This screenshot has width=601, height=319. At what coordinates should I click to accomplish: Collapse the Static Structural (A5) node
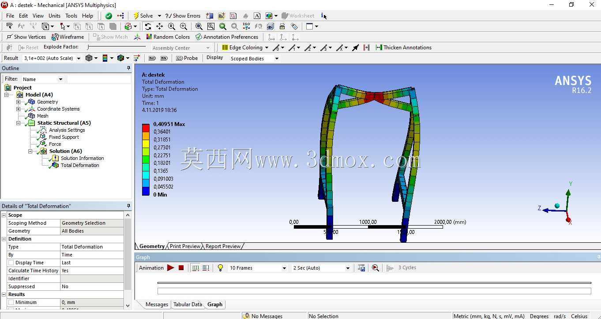point(18,123)
